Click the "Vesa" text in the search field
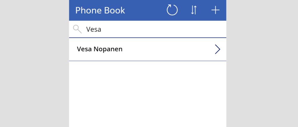This screenshot has height=127, width=298. tap(94, 29)
